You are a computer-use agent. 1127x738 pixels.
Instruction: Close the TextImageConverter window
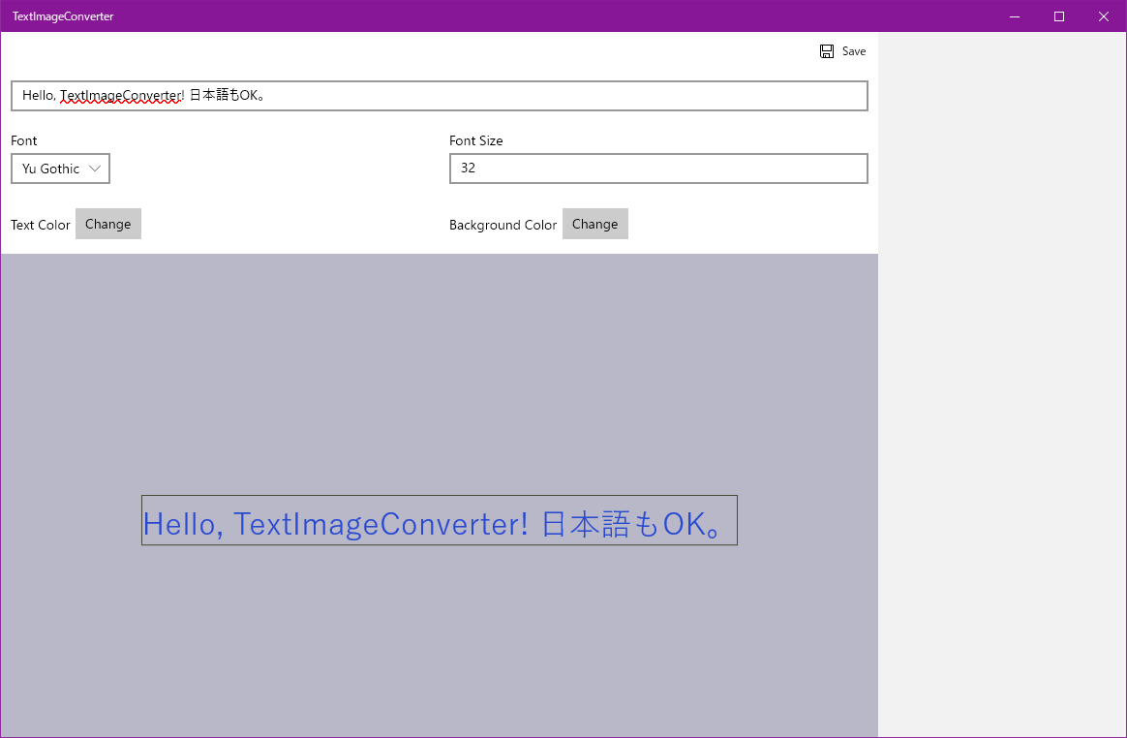(1104, 15)
